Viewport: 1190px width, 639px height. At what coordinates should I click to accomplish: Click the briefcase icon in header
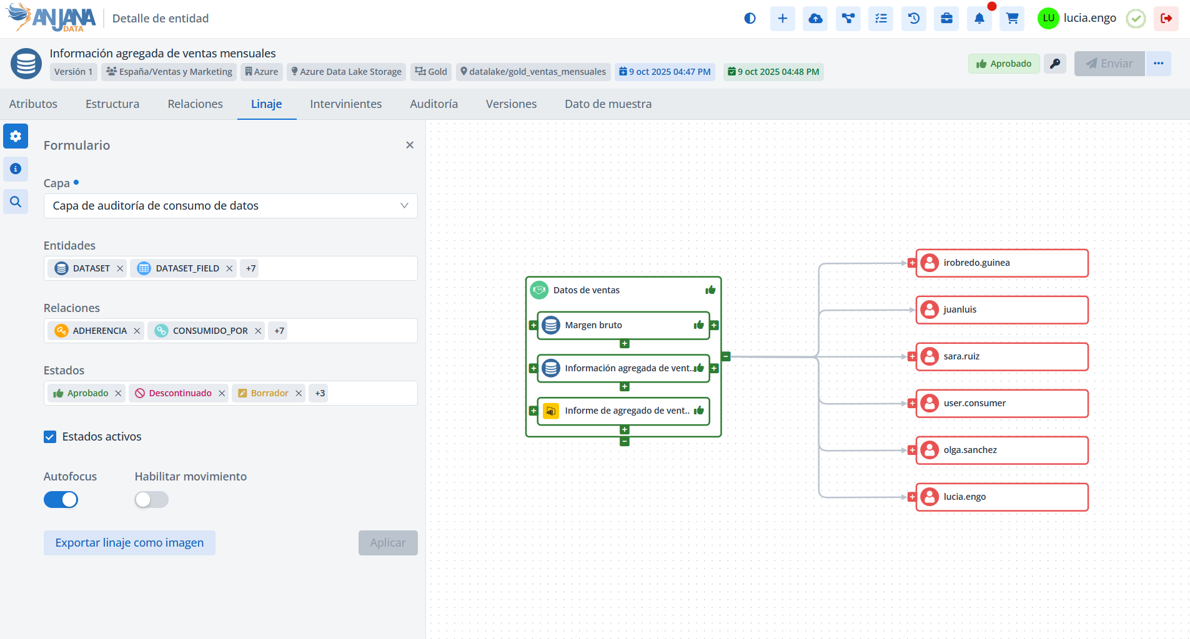[946, 19]
